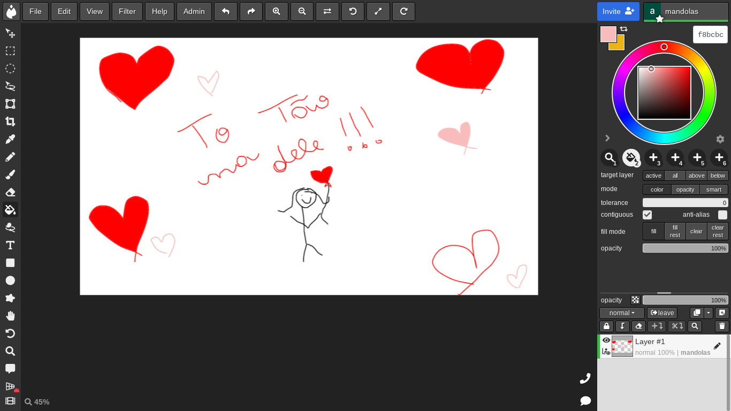
Task: Click the leave layer button
Action: point(662,313)
